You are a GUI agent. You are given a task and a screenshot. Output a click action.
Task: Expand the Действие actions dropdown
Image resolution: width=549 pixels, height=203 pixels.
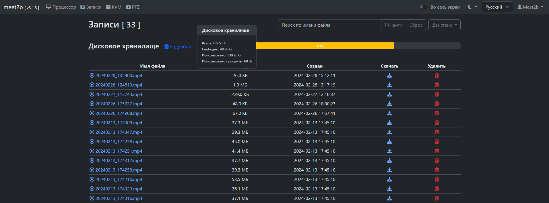coord(444,25)
